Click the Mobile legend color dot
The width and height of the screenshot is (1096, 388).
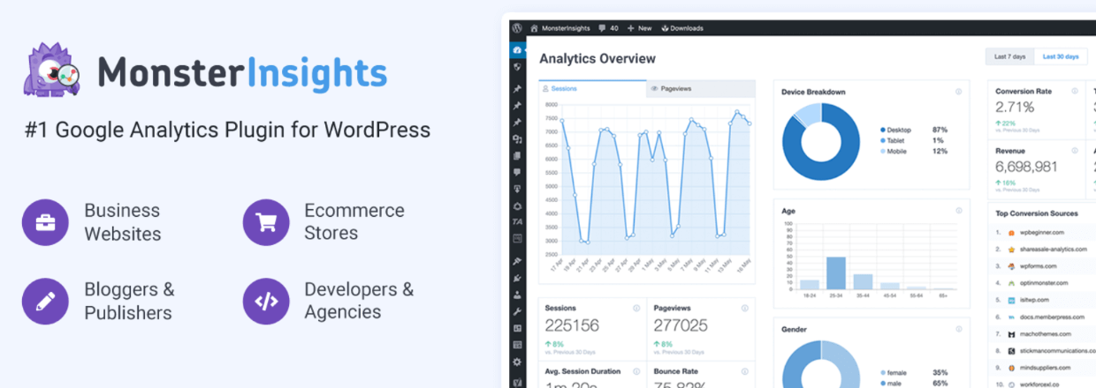tap(882, 152)
